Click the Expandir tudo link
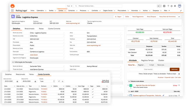188x107 pixels. pyautogui.click(x=169, y=78)
